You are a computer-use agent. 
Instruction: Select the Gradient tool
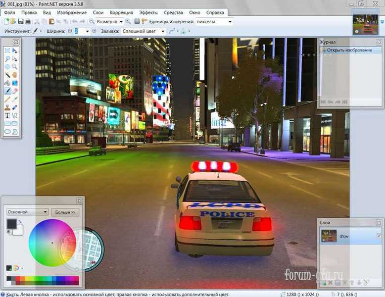click(15, 83)
